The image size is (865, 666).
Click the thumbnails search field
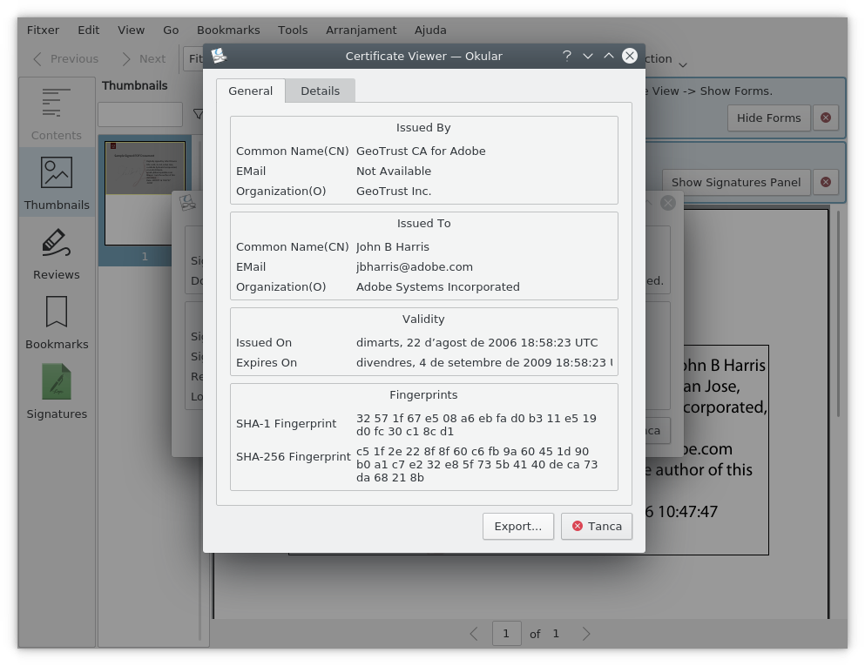pos(140,114)
